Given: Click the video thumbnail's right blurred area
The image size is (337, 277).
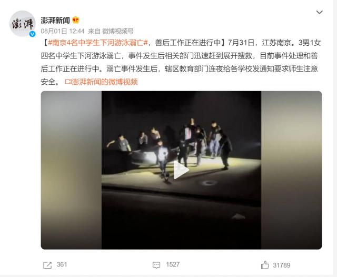Looking at the screenshot, I should pos(291,170).
